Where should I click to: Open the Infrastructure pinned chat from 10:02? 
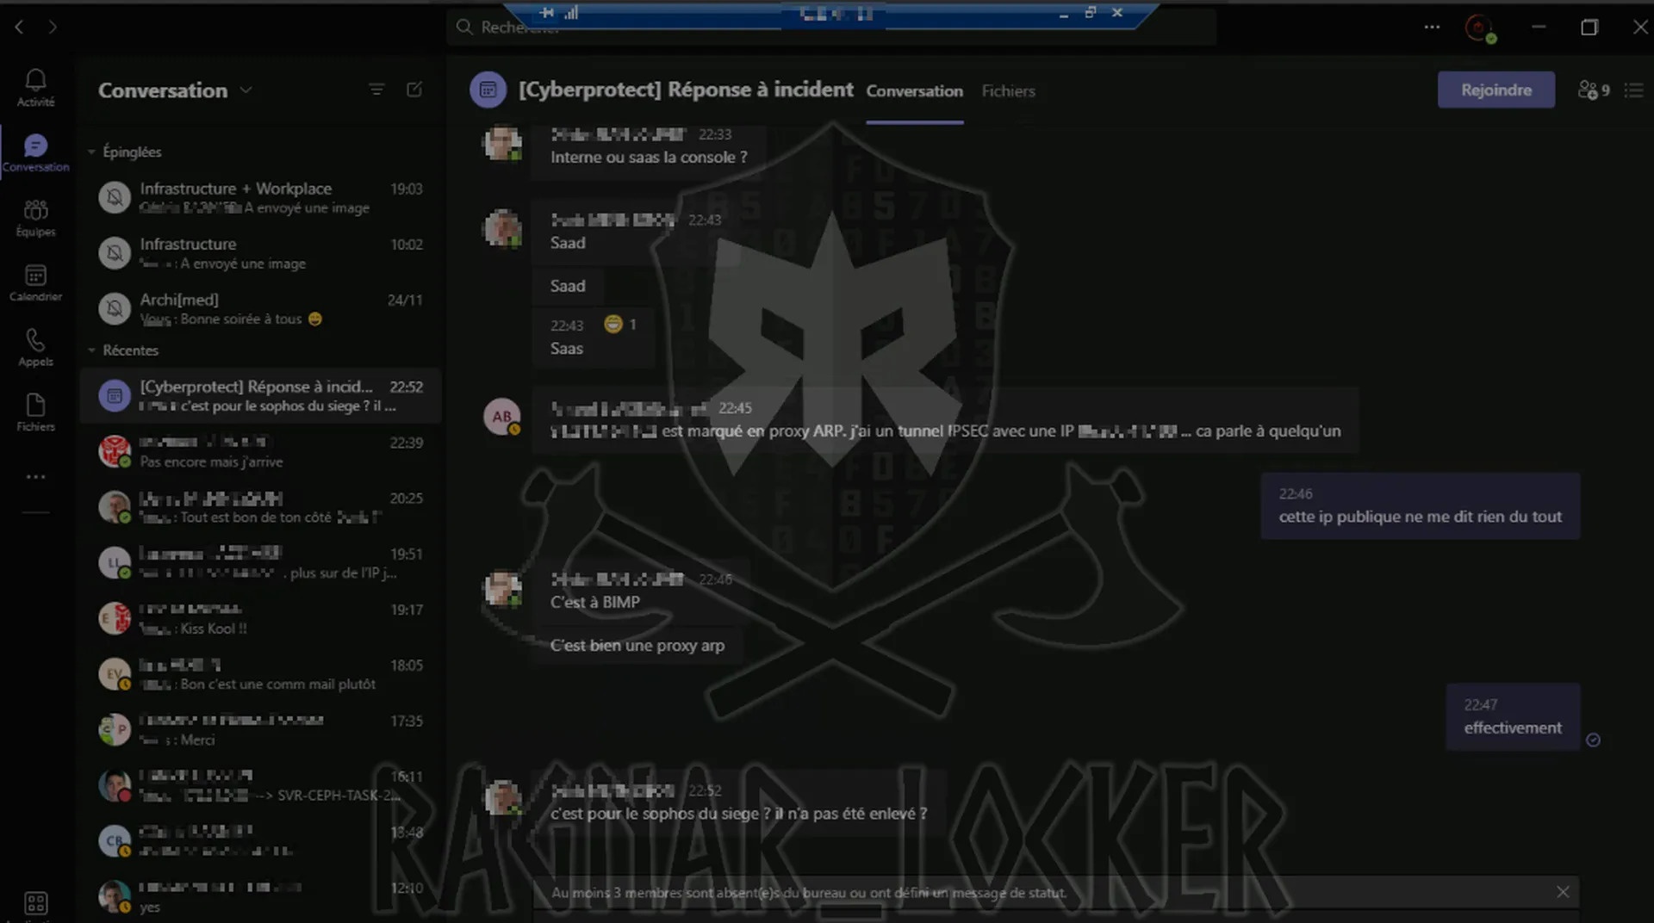[260, 253]
